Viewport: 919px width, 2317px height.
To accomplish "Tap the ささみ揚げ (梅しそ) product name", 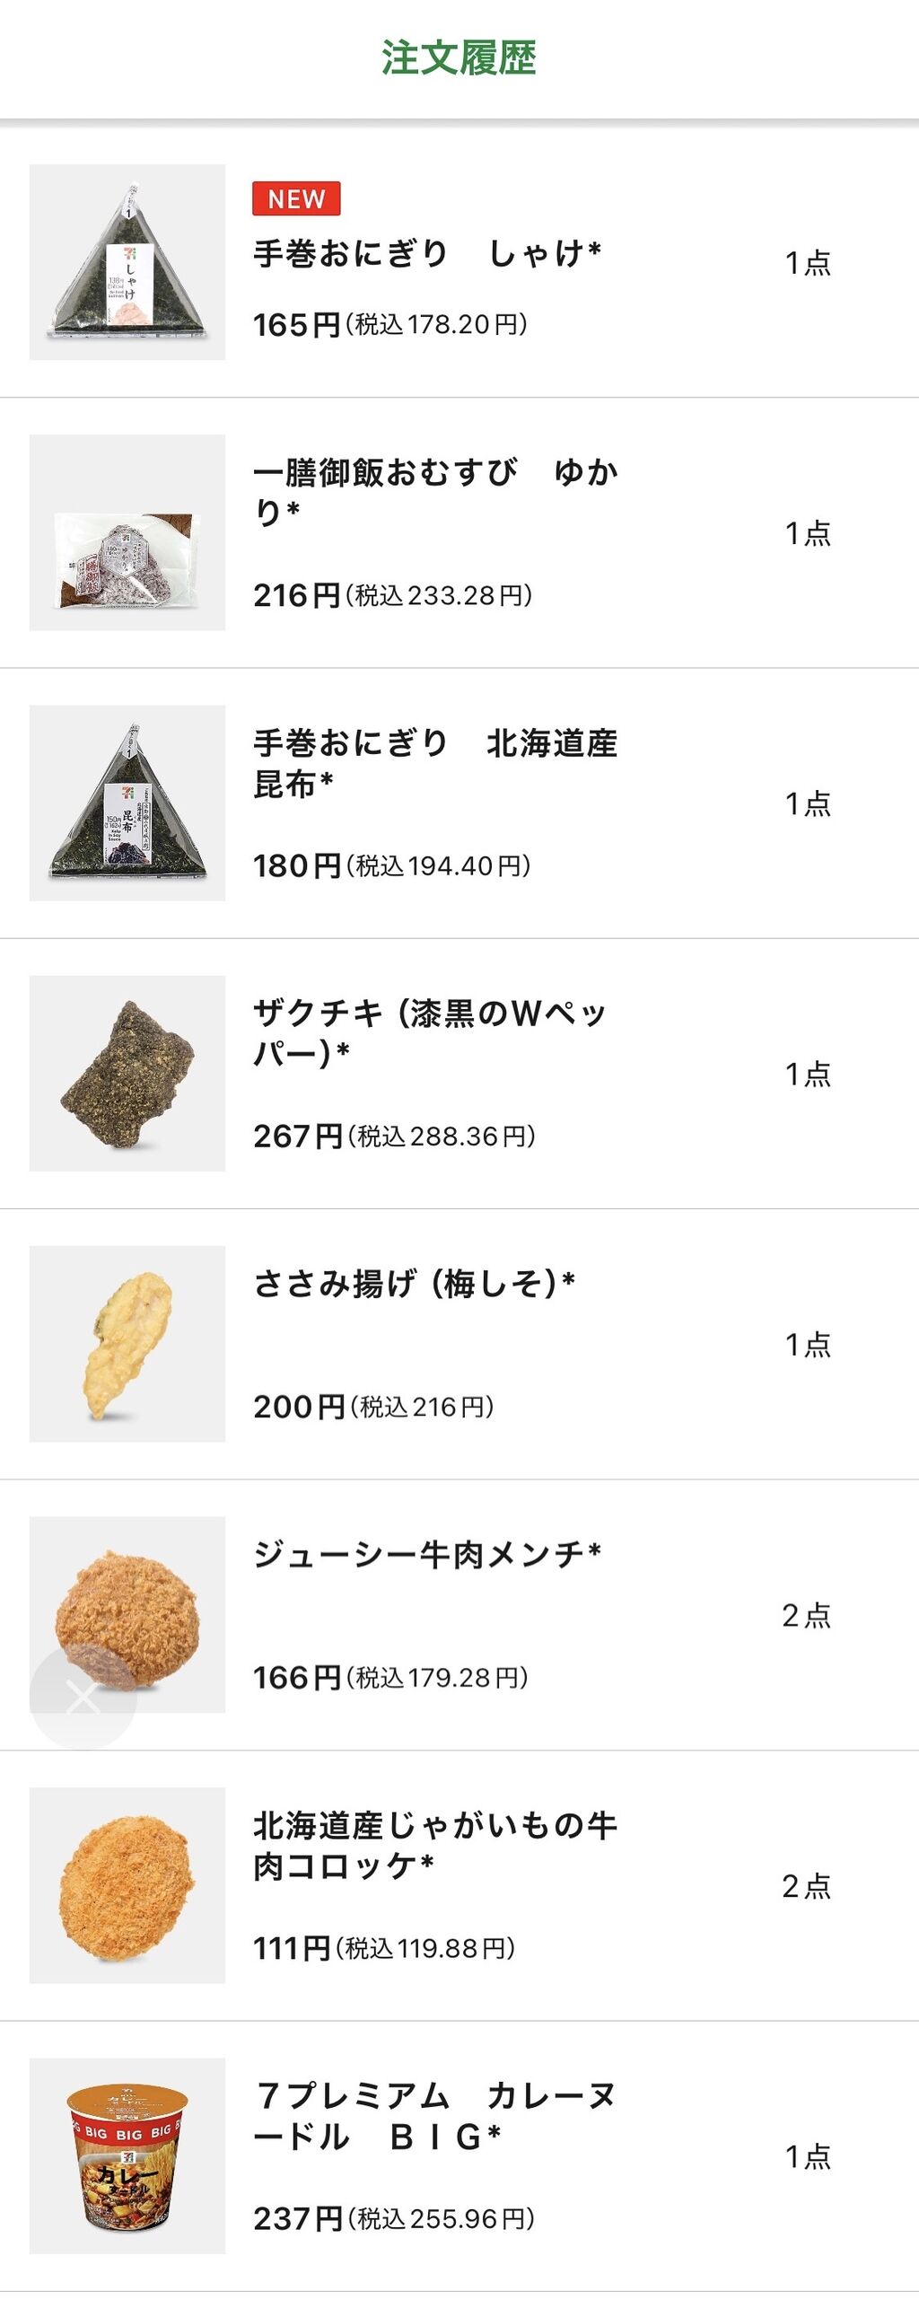I will pos(414,1283).
